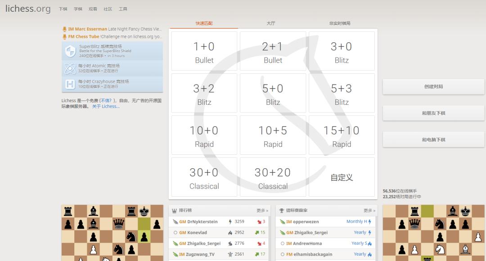
Task: Open the 工具 menu
Action: 124,9
